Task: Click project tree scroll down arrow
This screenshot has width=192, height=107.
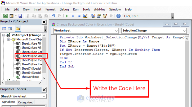Action: [44, 78]
